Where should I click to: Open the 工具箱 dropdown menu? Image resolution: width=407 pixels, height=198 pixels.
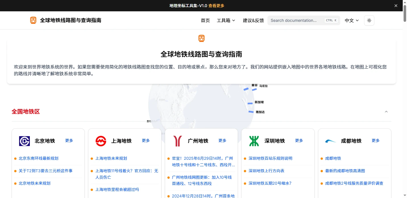point(226,20)
